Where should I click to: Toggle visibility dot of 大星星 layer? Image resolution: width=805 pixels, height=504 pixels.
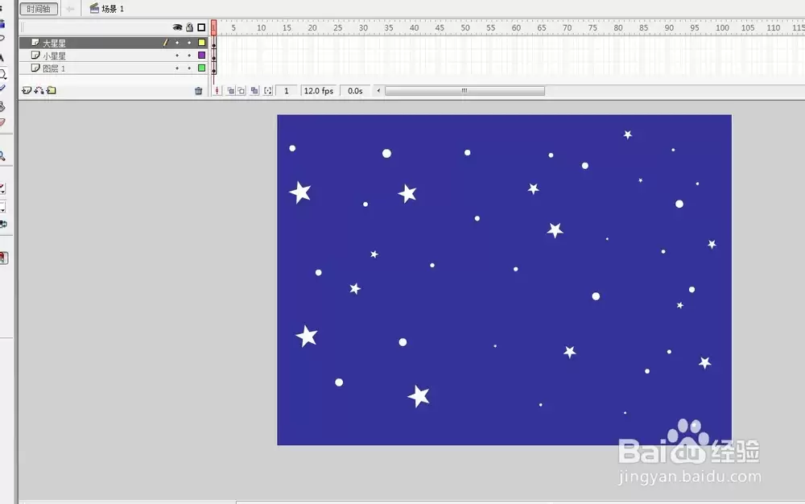(177, 43)
